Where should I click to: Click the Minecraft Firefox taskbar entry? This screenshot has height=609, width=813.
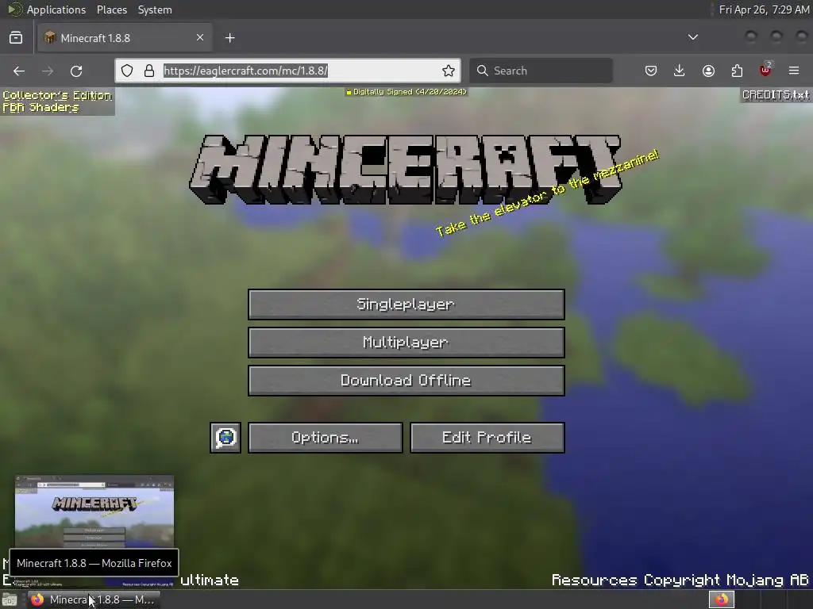[94, 599]
